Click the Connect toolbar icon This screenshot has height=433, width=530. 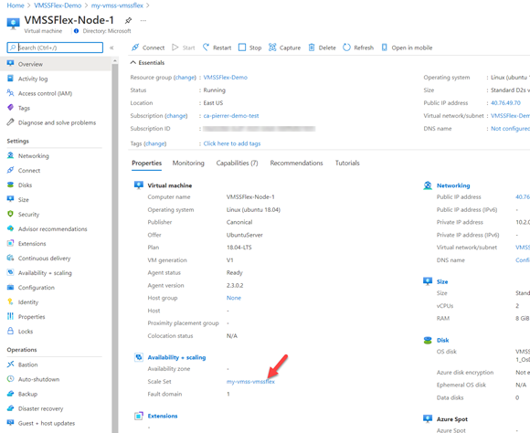click(x=135, y=48)
